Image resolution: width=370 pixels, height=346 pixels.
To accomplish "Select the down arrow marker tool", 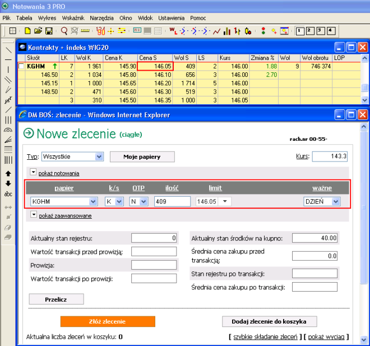I will [x=8, y=183].
